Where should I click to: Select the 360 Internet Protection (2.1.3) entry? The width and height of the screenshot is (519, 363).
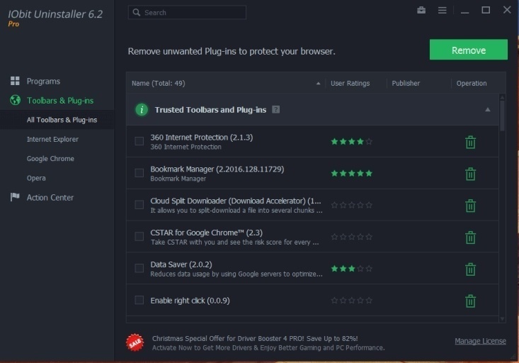202,138
